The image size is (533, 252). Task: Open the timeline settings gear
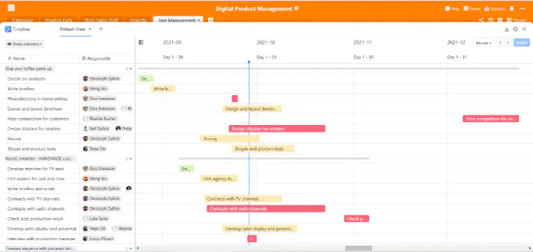pos(516,29)
